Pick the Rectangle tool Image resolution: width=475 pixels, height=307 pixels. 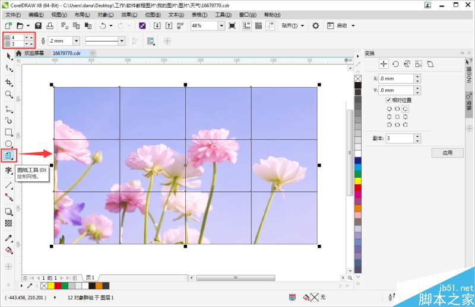pos(9,132)
